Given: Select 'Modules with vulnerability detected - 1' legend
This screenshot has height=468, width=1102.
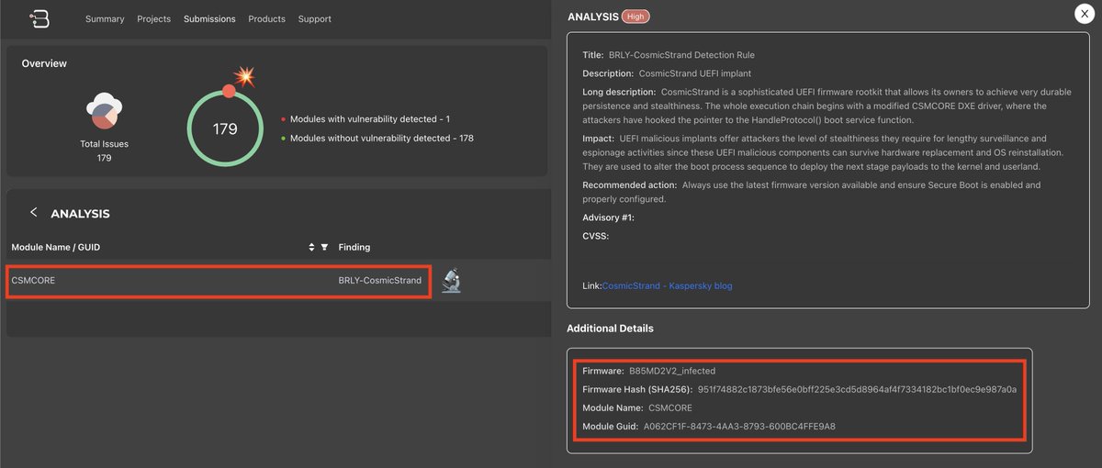Looking at the screenshot, I should [x=365, y=119].
